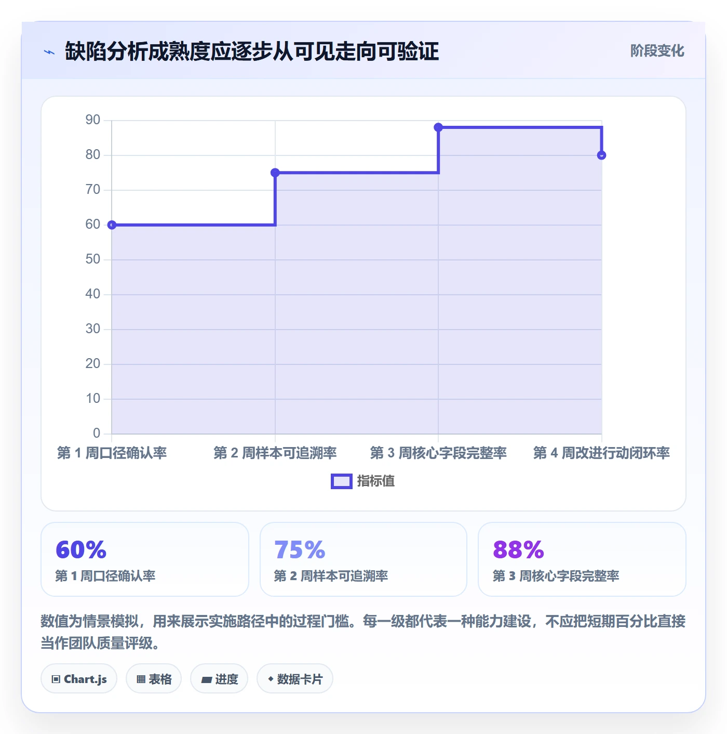Click the bar icon in 进度 chip
Viewport: 727px width, 734px height.
point(207,679)
